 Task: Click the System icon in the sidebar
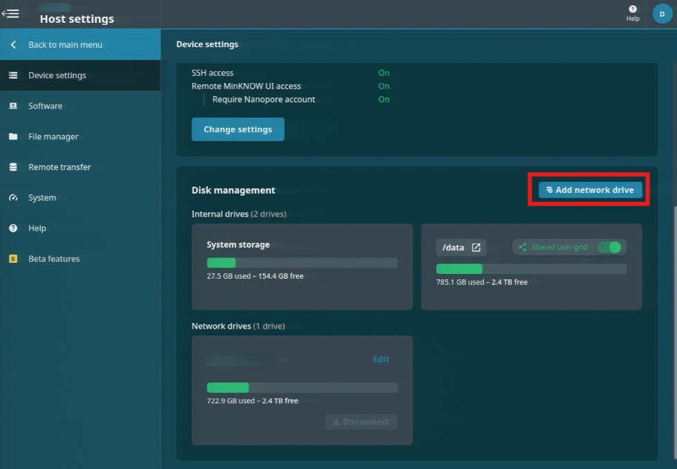click(x=13, y=197)
